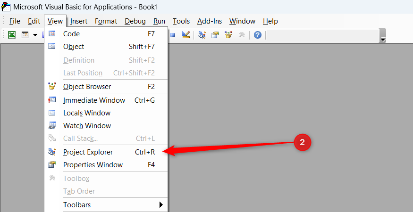Screen dimensions: 413x212
Task: Click the VBA application icon in title bar
Action: pyautogui.click(x=6, y=7)
